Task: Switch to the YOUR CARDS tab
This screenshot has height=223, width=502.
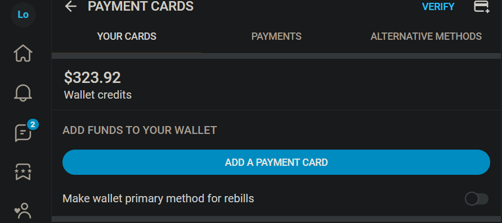Action: pos(127,36)
